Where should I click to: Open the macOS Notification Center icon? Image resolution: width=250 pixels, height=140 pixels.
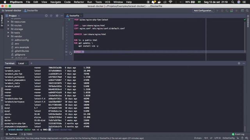pyautogui.click(x=244, y=2)
